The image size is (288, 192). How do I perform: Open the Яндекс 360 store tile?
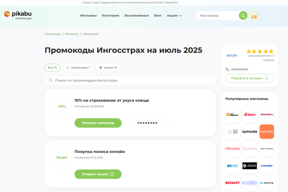[267, 132]
